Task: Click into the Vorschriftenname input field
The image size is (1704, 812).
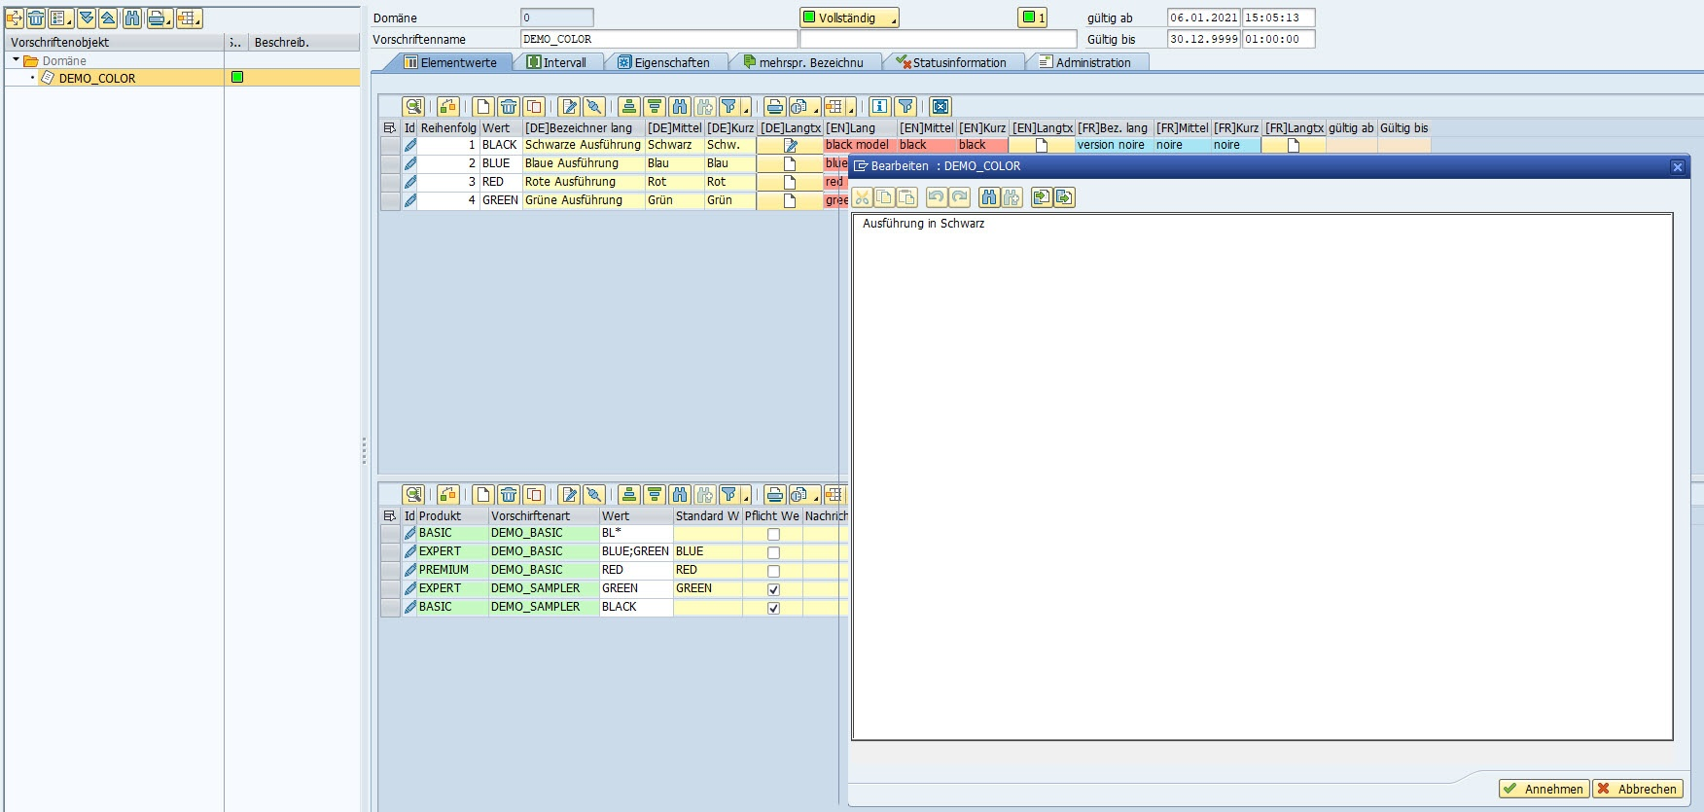Action: [x=658, y=39]
